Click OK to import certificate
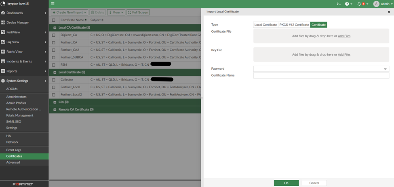 coord(286,183)
